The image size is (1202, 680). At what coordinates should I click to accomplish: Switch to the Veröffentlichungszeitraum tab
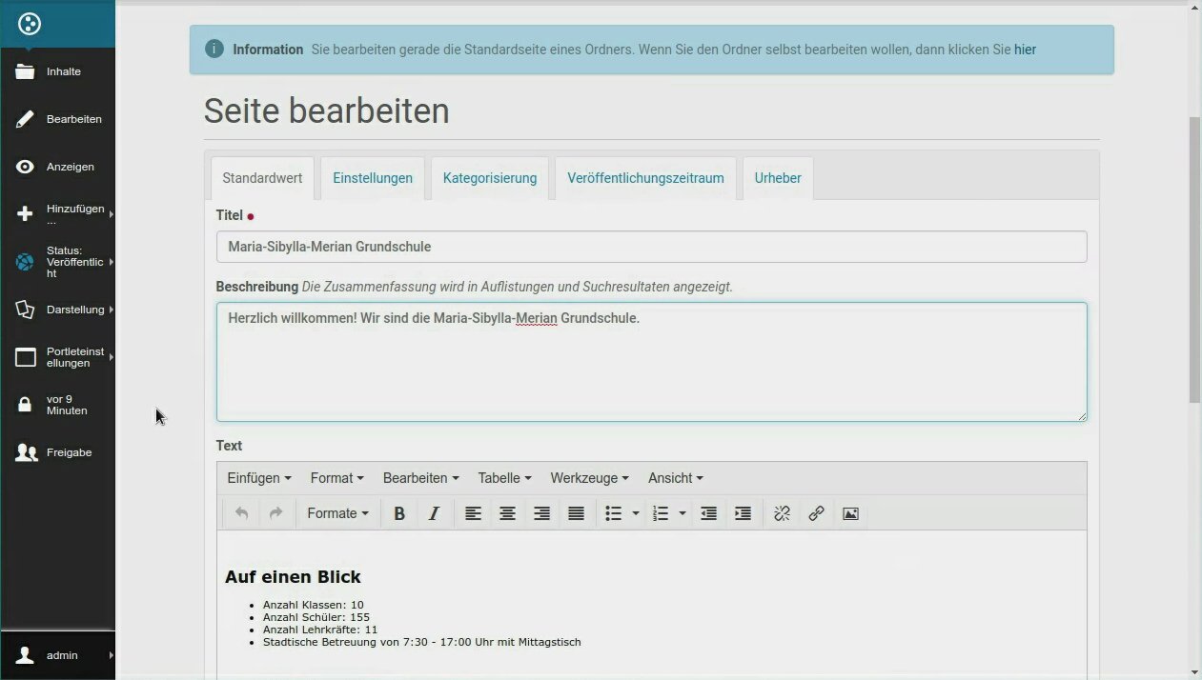(645, 178)
